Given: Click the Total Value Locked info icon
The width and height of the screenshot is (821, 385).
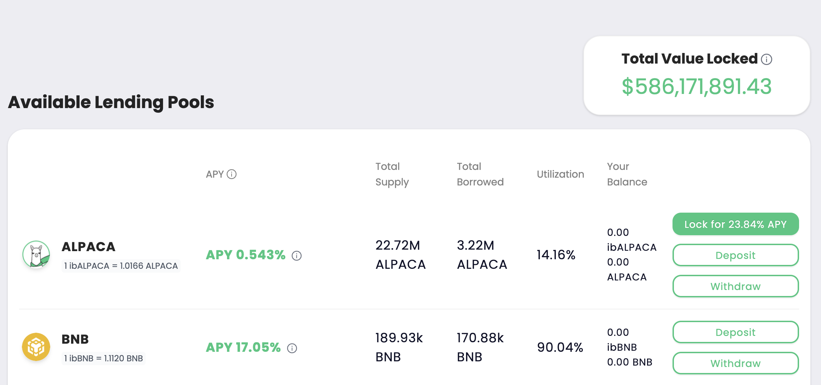Looking at the screenshot, I should (767, 59).
